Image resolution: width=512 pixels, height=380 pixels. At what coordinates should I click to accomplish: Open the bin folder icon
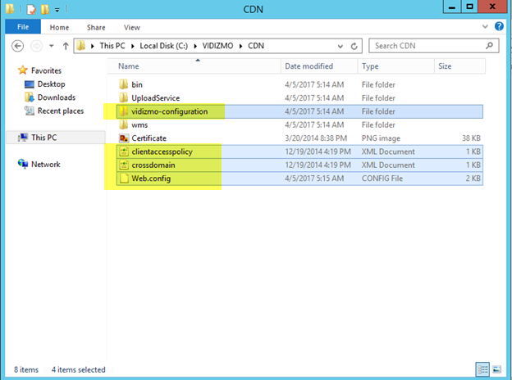click(x=124, y=84)
